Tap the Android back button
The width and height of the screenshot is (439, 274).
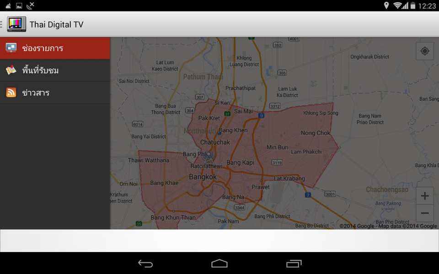pos(145,263)
